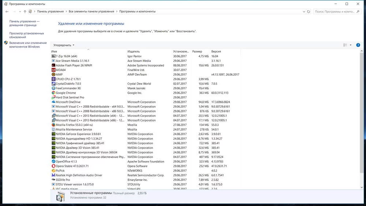Go back using the navigation arrow
The image size is (366, 206).
[7, 12]
